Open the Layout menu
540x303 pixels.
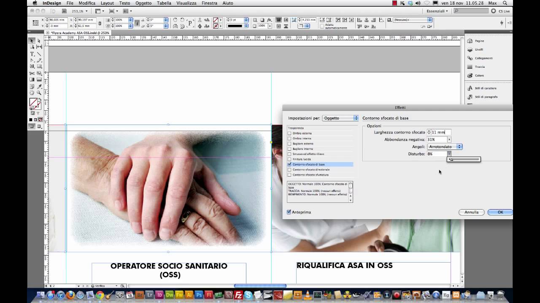pos(107,3)
